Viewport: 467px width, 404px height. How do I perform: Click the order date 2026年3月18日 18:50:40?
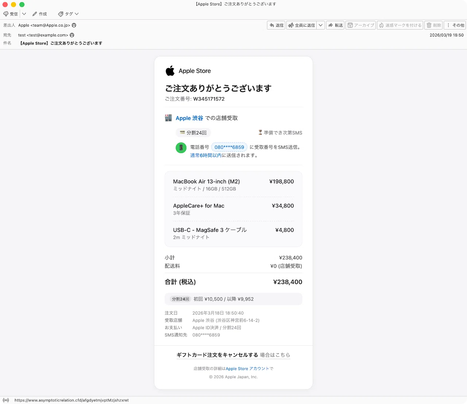click(218, 313)
